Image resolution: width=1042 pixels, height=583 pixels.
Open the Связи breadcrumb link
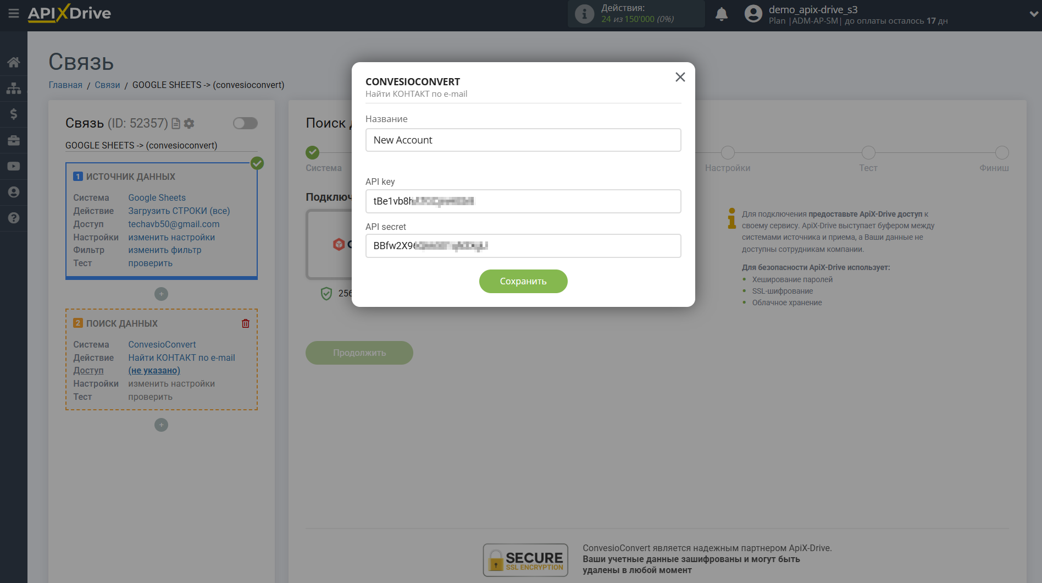pos(107,85)
